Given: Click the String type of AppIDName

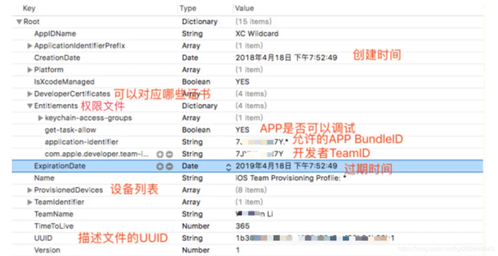Looking at the screenshot, I should click(x=192, y=34).
